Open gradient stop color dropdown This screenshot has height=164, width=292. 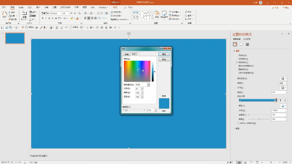pos(283,106)
